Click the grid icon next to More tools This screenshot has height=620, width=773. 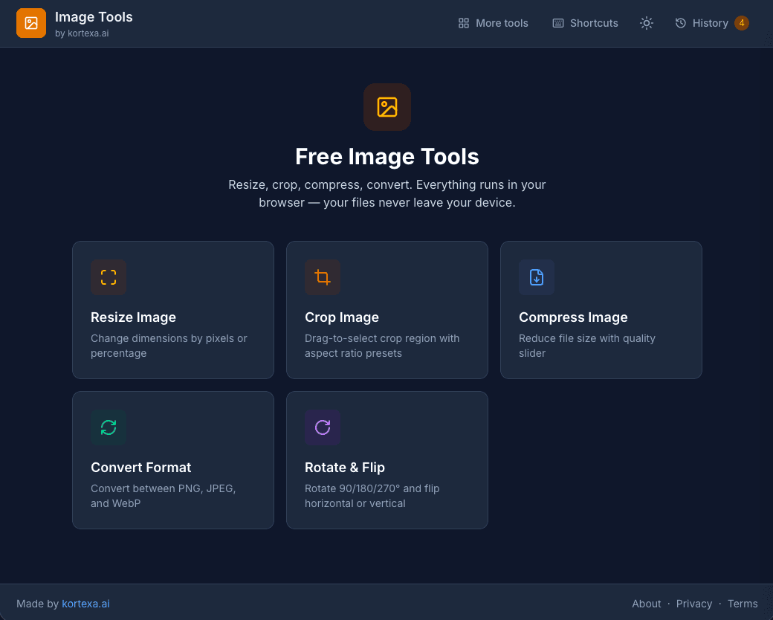[463, 23]
